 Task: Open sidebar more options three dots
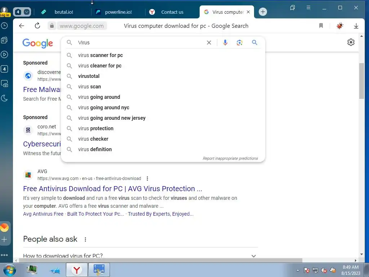pos(4,255)
